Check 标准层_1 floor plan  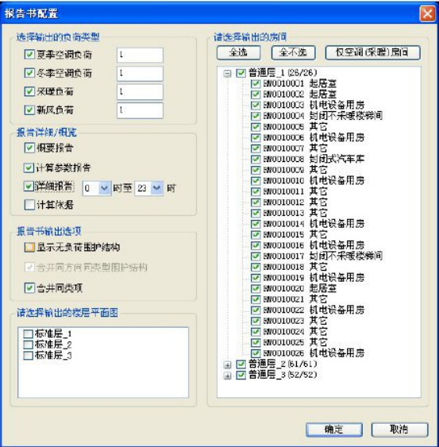tap(28, 333)
